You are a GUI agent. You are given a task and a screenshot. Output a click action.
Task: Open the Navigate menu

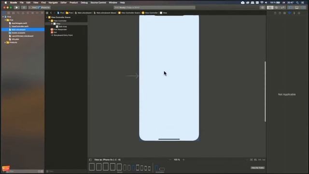[53, 2]
